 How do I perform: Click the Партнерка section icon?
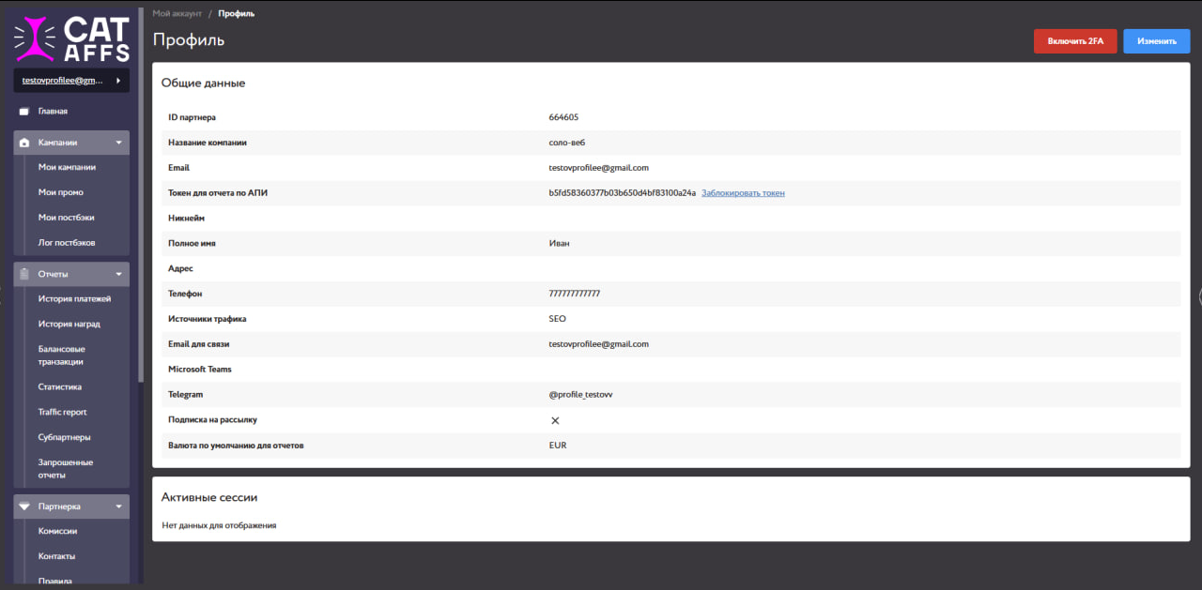(x=24, y=507)
